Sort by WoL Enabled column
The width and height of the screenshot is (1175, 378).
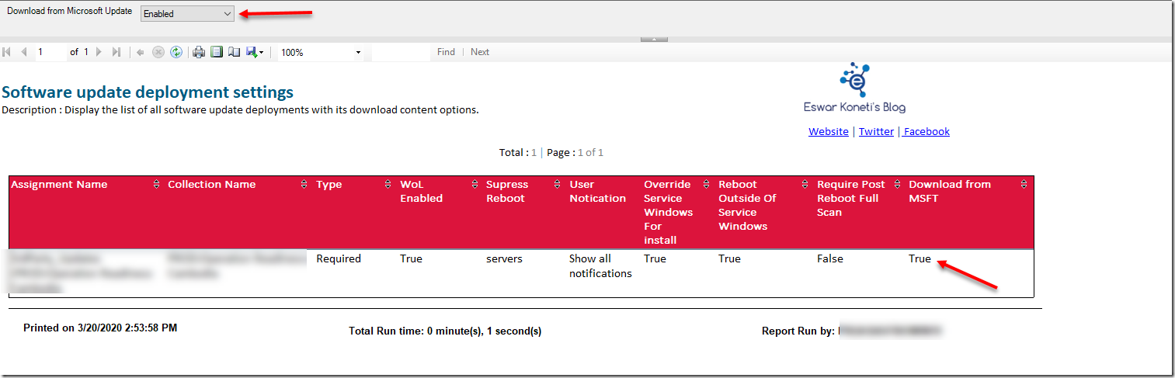coord(475,184)
